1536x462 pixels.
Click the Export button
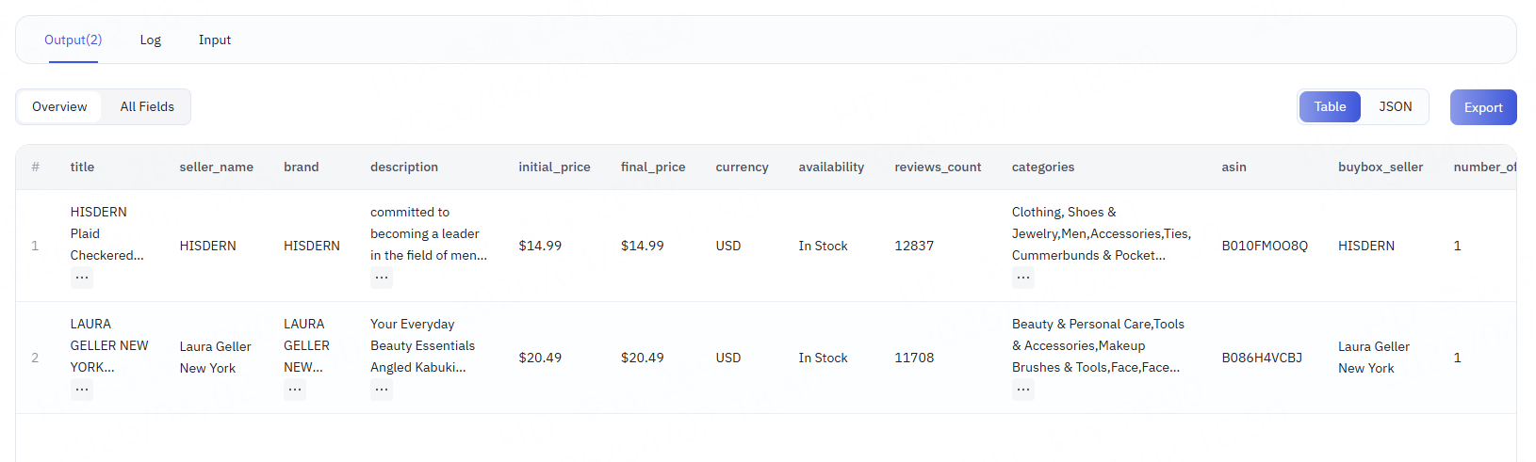coord(1483,107)
